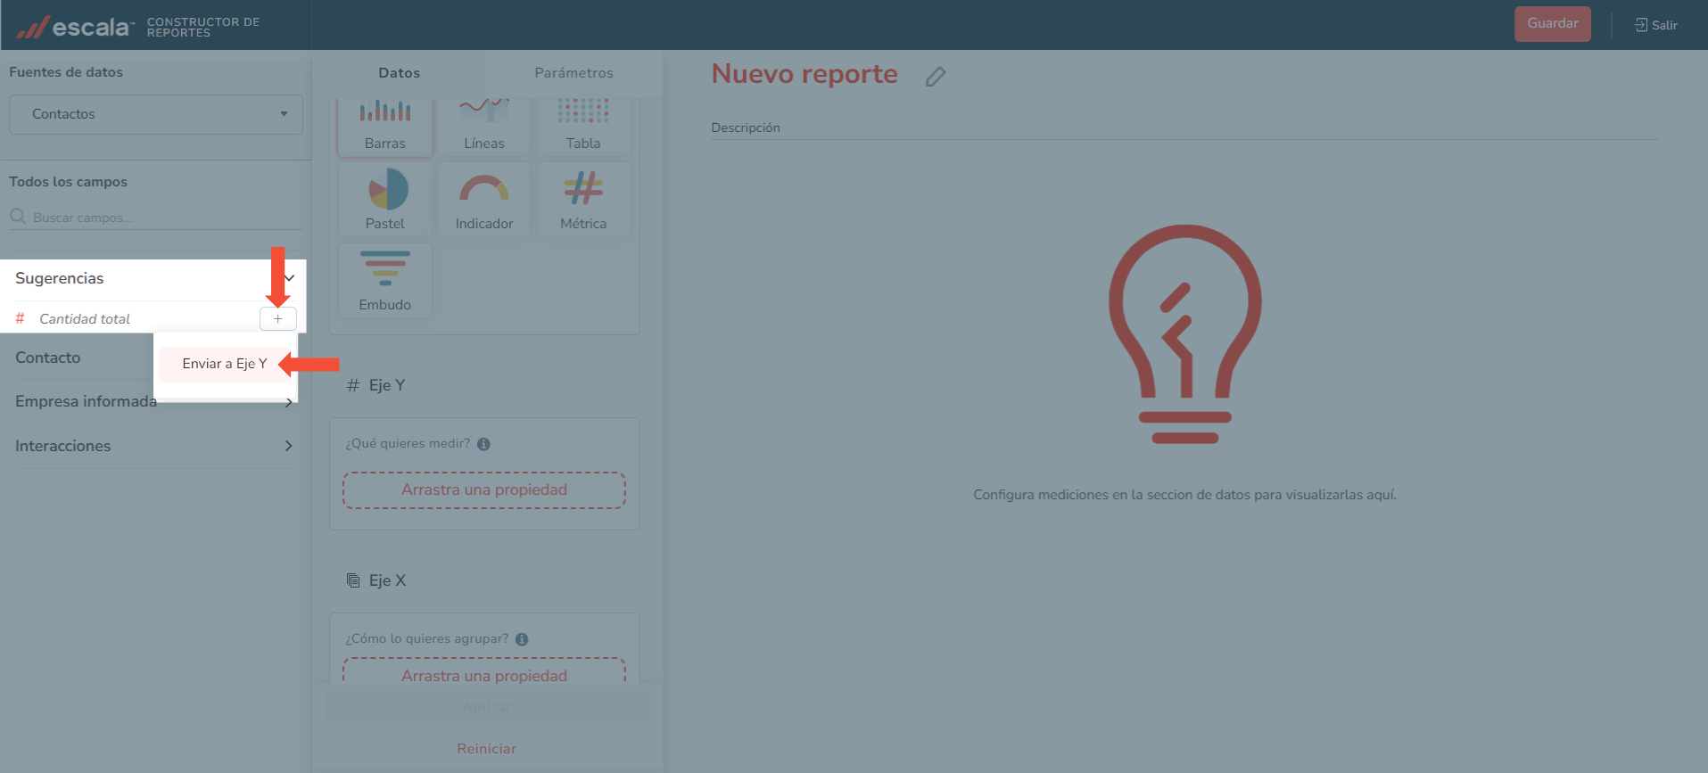This screenshot has width=1708, height=773.
Task: Click the Guardar button
Action: (x=1552, y=24)
